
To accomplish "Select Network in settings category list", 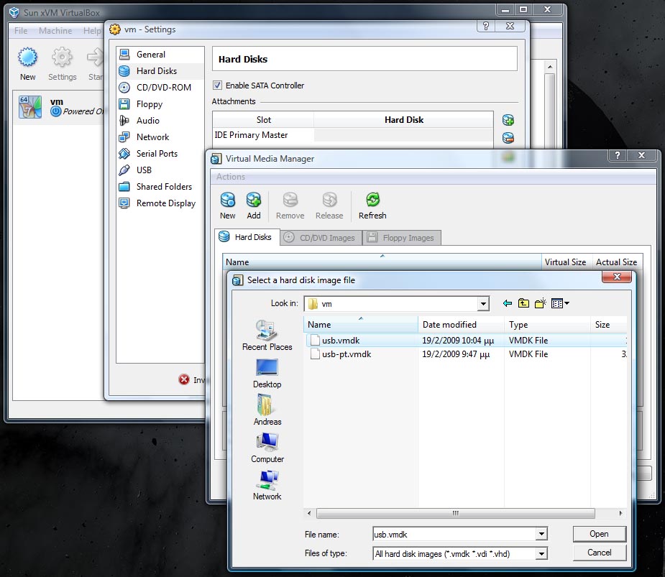I will tap(152, 137).
